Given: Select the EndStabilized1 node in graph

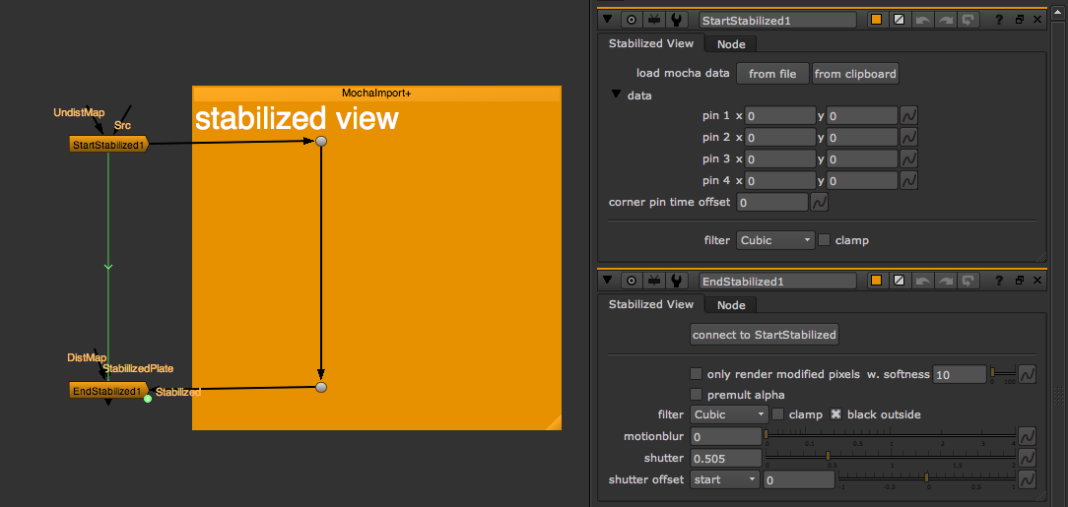Looking at the screenshot, I should (x=108, y=391).
